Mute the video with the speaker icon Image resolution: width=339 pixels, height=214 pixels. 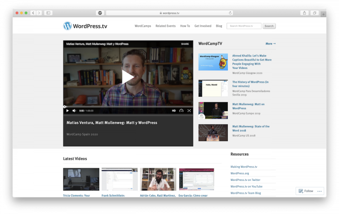click(74, 111)
